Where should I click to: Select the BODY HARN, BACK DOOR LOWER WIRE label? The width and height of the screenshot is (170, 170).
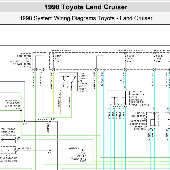tap(12, 103)
